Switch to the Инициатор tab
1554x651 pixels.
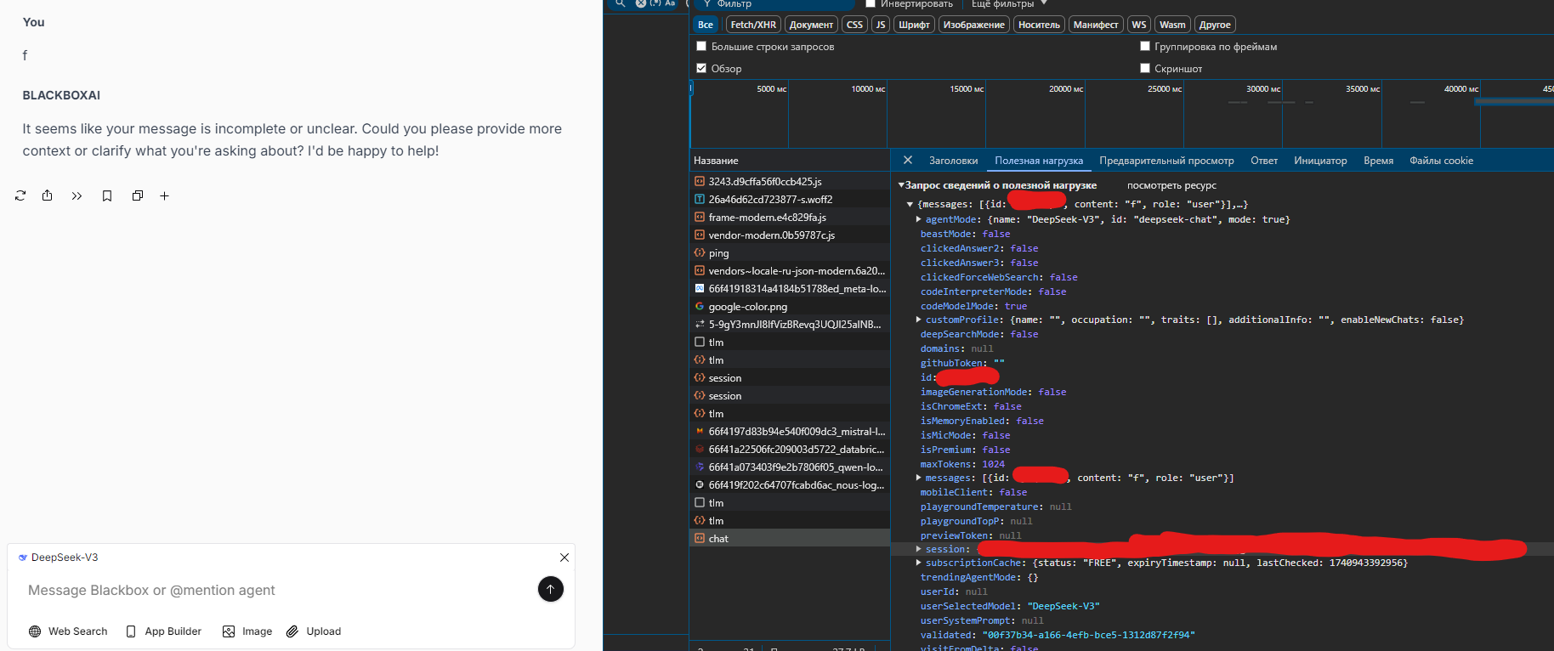(1320, 161)
